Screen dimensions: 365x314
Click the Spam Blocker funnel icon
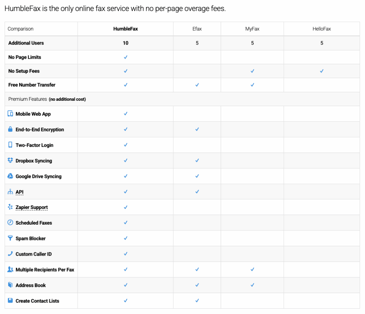[10, 238]
